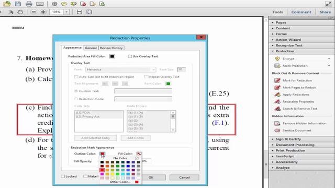Check Repeat Overlay Text option
The height and width of the screenshot is (188, 335).
(147, 77)
